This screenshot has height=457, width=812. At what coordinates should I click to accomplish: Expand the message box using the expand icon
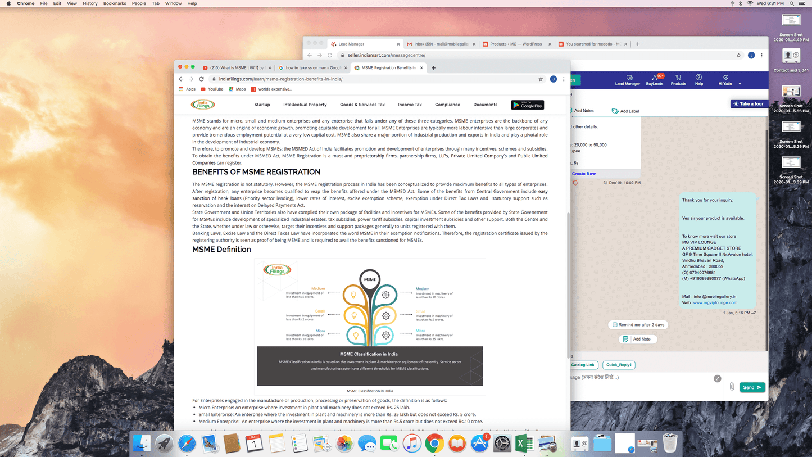718,379
